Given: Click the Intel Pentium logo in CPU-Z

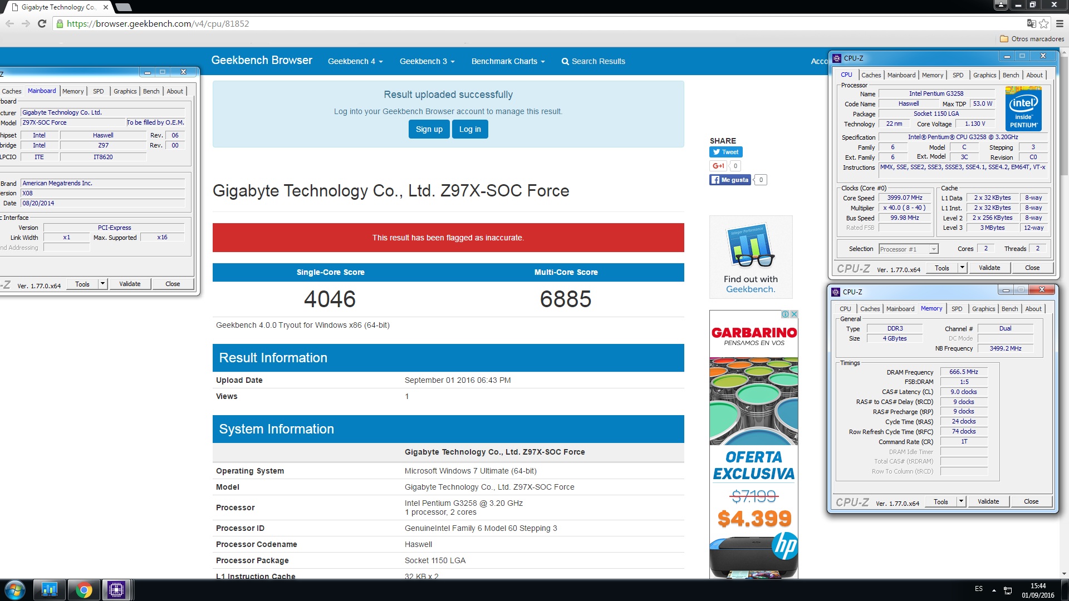Looking at the screenshot, I should coord(1023,109).
